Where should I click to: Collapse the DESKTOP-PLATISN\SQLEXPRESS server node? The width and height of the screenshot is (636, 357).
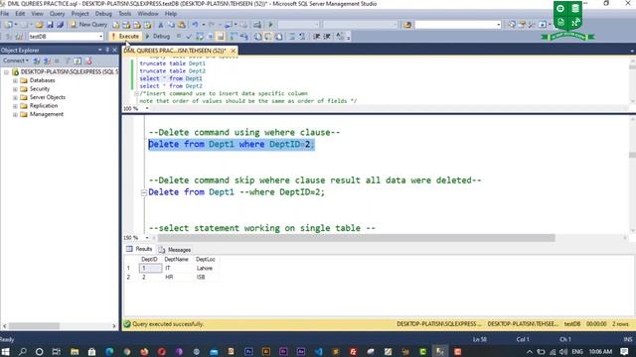click(7, 72)
